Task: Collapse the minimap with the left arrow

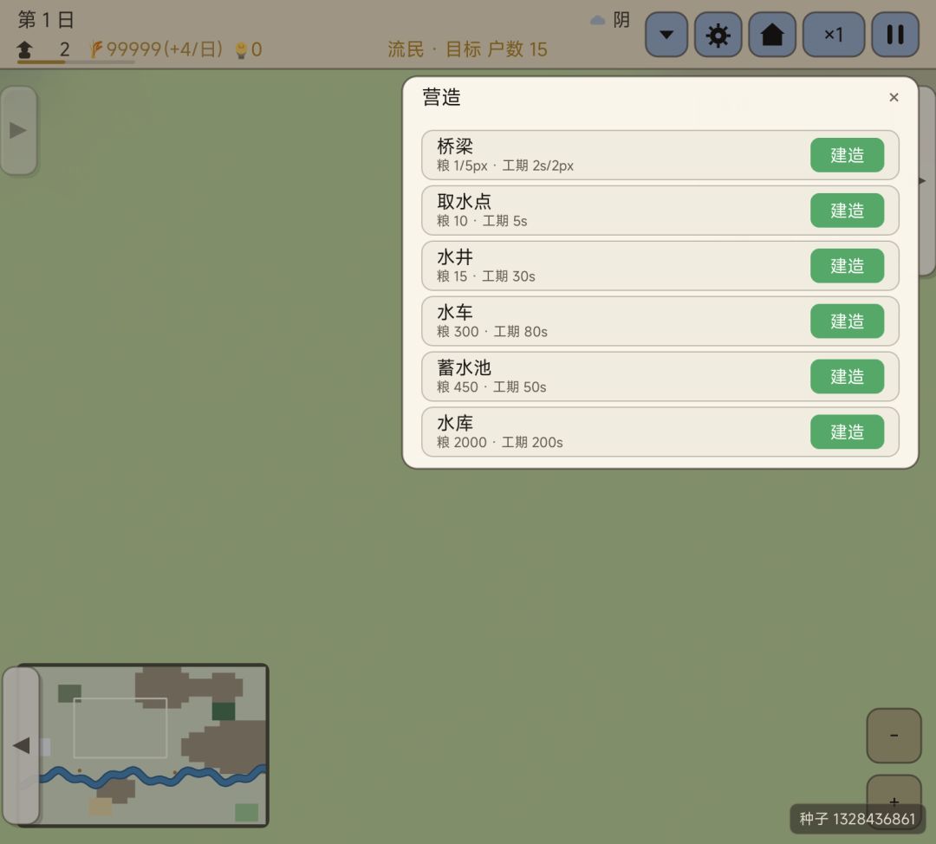Action: pyautogui.click(x=21, y=745)
